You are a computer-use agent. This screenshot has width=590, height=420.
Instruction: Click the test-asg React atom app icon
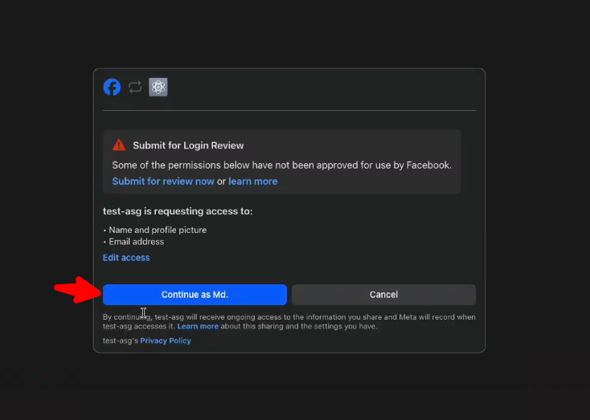point(158,88)
